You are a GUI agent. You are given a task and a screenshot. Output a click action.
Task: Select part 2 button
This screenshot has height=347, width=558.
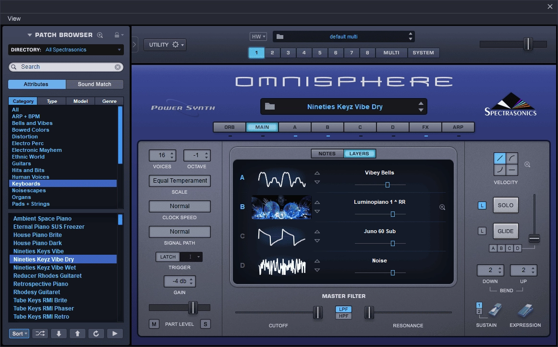pos(272,53)
